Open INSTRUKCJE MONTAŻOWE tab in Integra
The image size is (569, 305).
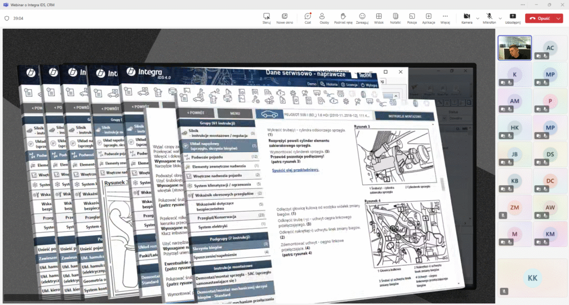point(405,116)
